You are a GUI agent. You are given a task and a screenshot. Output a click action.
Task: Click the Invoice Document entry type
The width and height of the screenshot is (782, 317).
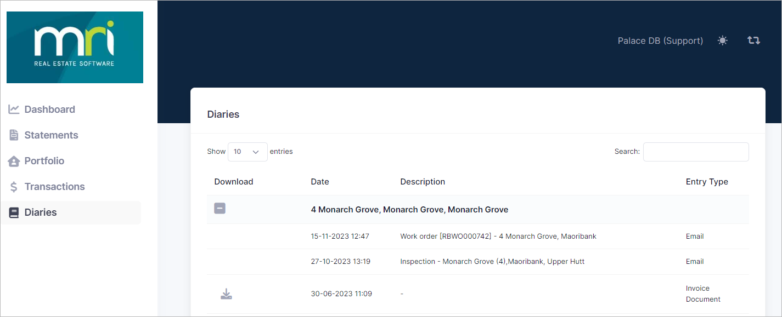[703, 294]
